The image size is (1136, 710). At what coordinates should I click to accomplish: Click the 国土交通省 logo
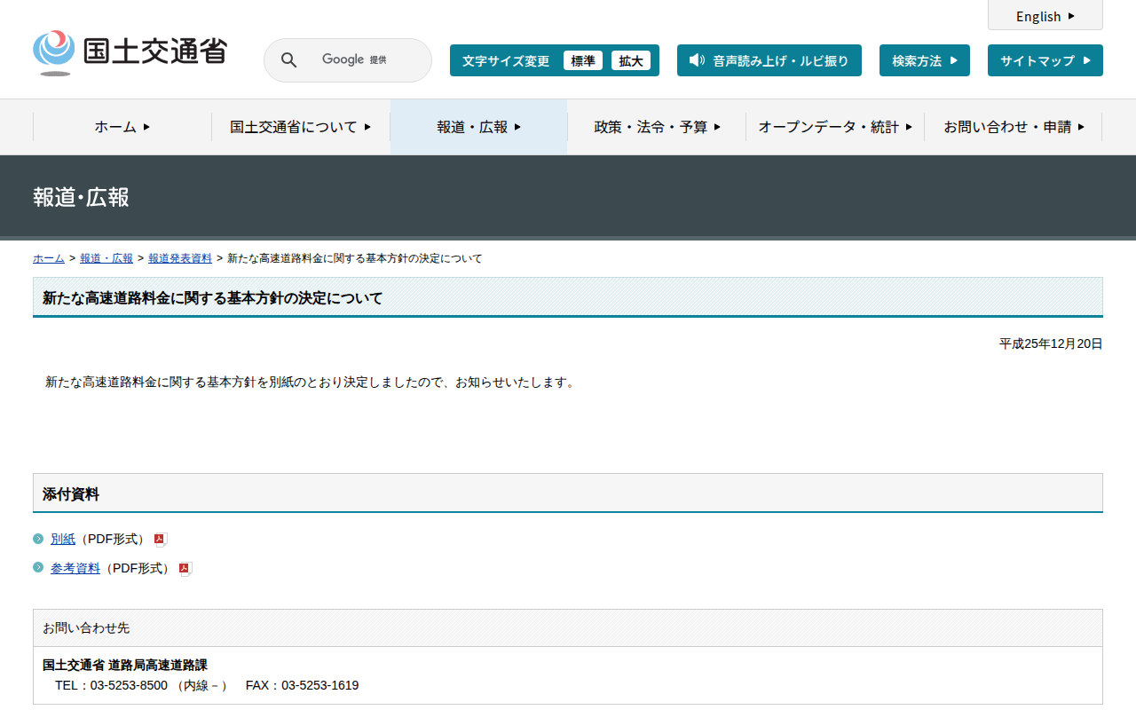click(x=130, y=52)
